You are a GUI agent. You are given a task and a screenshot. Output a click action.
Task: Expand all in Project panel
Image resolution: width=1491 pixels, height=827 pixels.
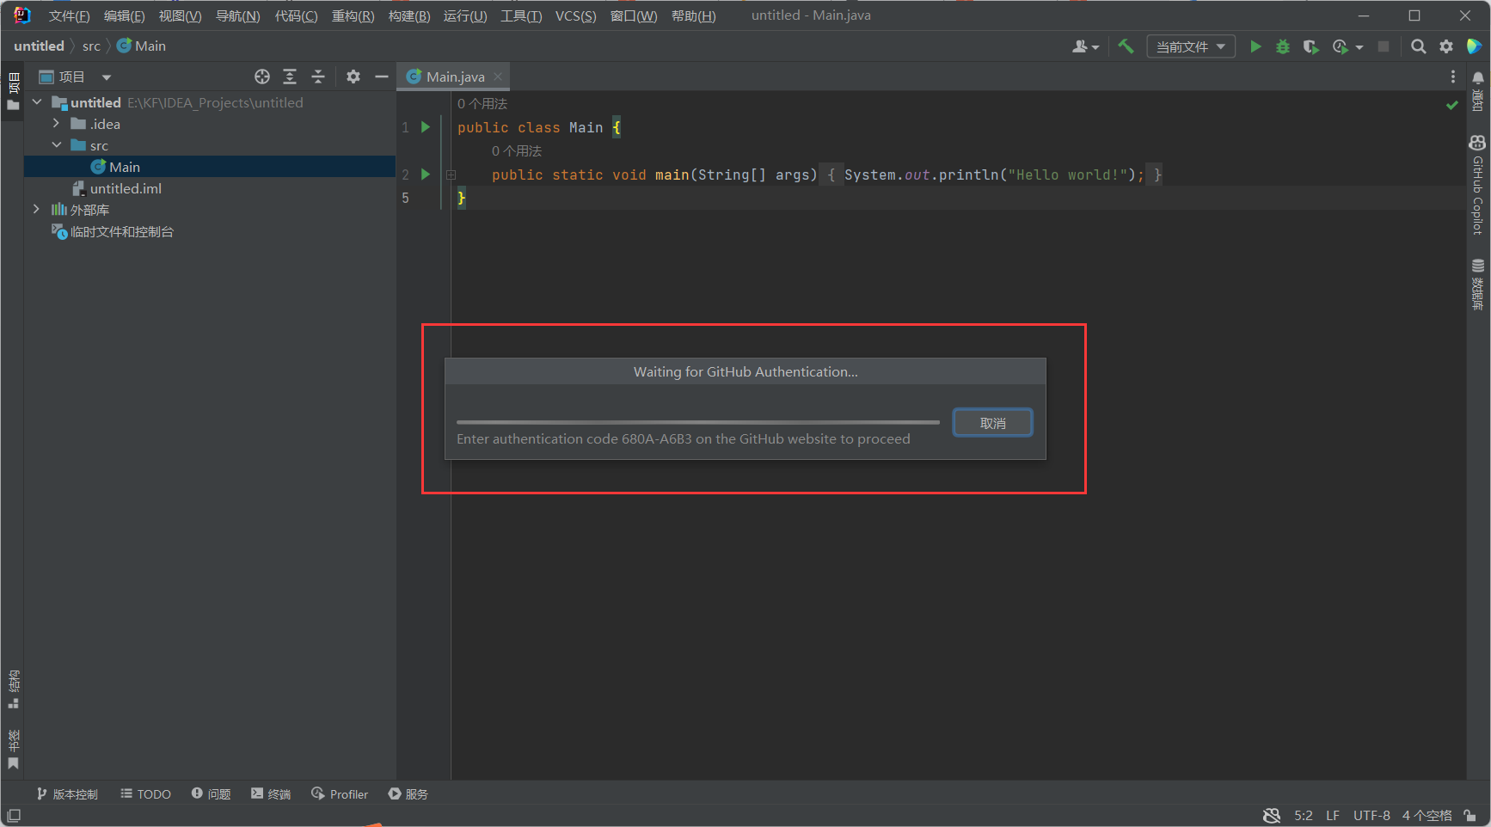(290, 77)
